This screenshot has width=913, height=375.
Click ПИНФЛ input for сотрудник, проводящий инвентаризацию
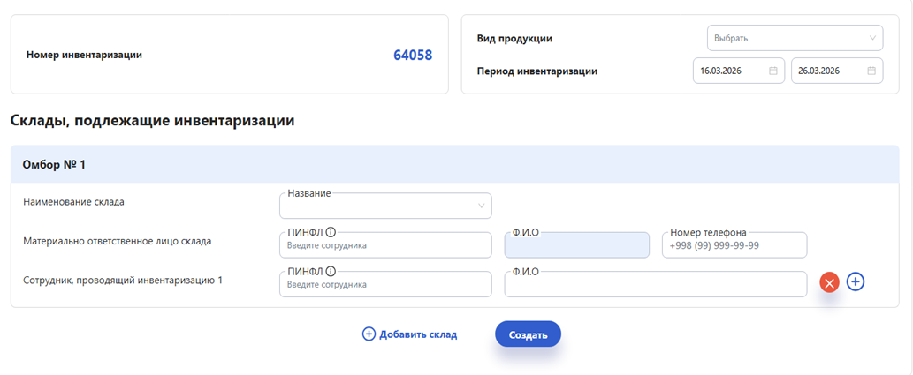(385, 284)
